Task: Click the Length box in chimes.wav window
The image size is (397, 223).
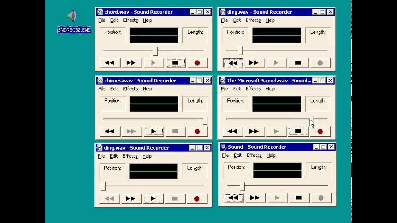Action: (195, 104)
